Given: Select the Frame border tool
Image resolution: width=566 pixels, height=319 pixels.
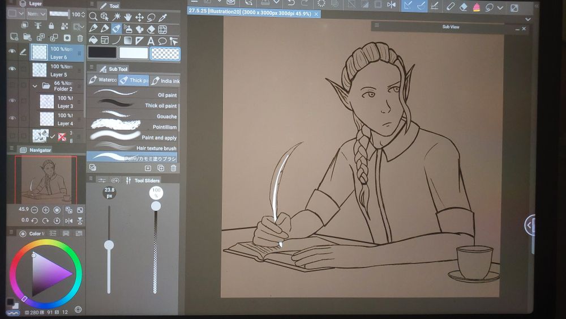Looking at the screenshot, I should (105, 40).
